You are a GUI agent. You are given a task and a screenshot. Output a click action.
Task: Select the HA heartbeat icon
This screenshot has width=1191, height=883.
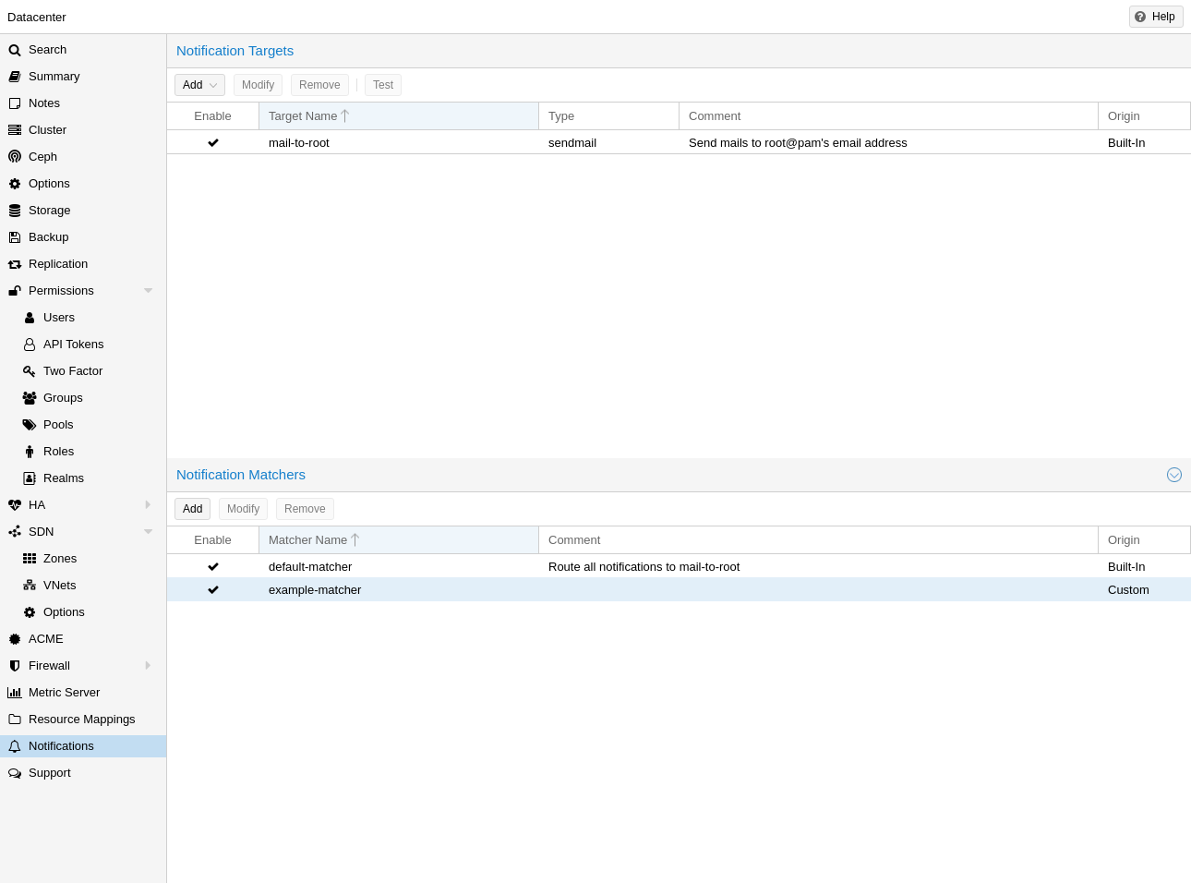15,505
